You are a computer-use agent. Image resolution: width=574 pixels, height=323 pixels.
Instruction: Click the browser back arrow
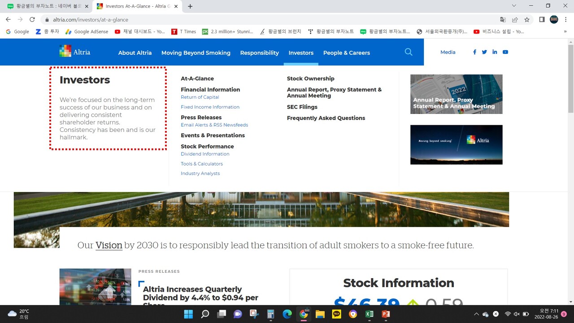[x=8, y=20]
